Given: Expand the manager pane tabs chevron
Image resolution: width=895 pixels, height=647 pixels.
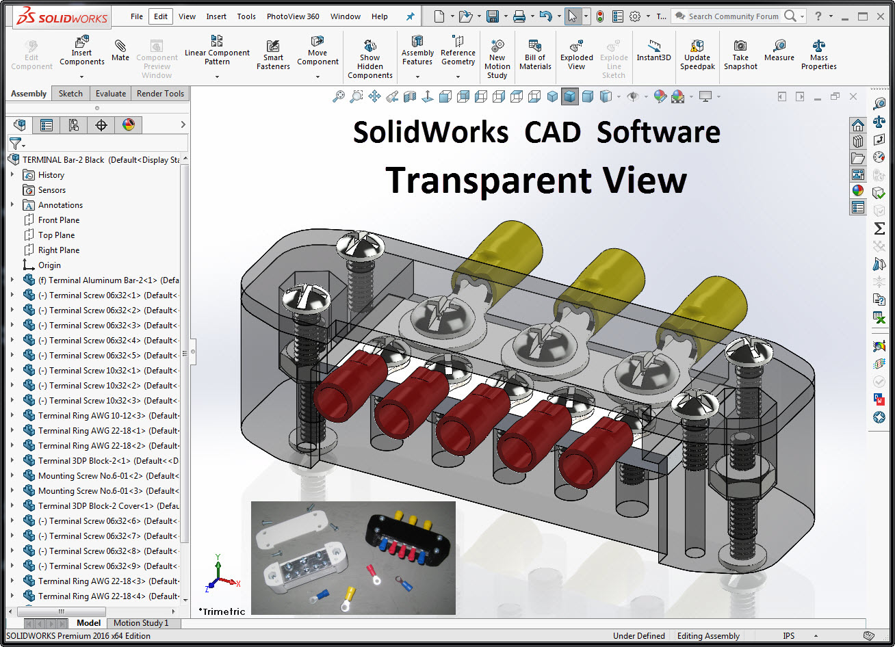Looking at the screenshot, I should [183, 124].
